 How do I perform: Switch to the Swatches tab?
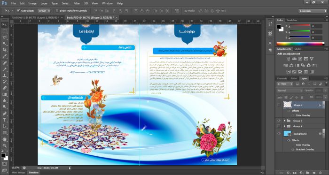[292, 20]
